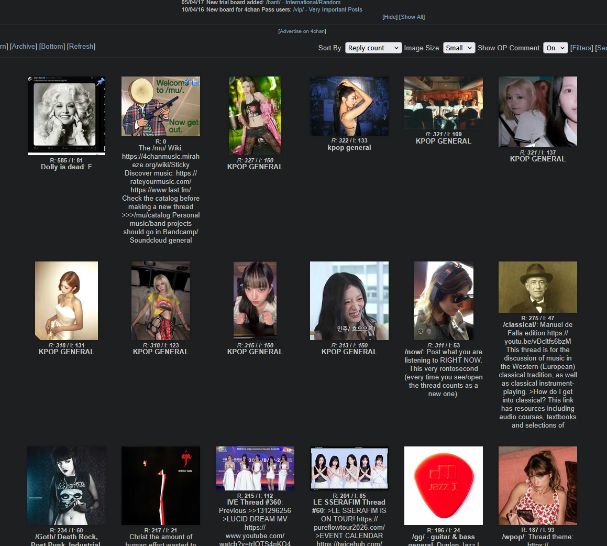Open KPOP GENERAL thumbnail with 137 images
Screen dimensions: 607x546
click(538, 112)
